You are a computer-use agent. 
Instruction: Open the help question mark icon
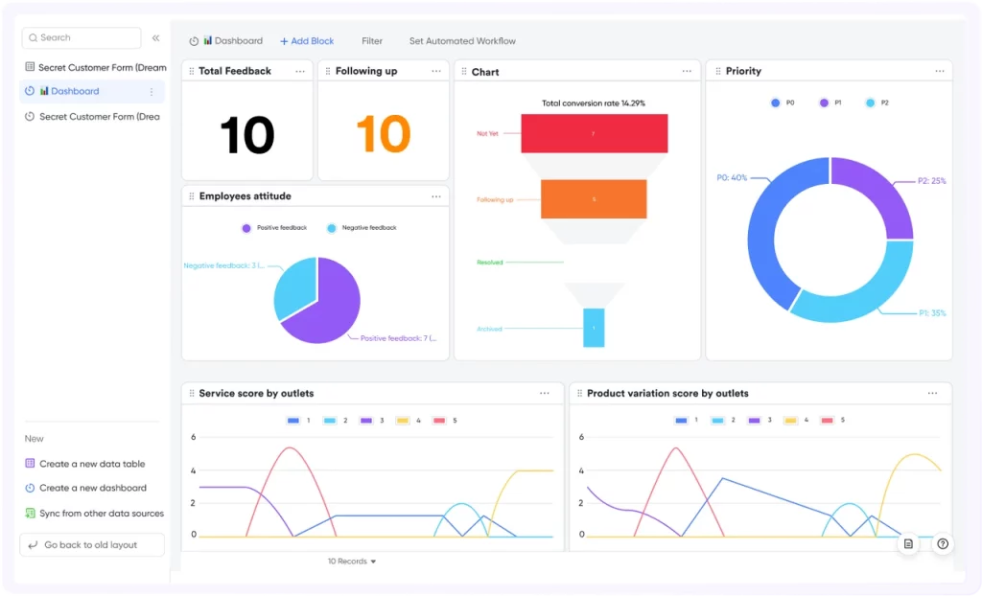pyautogui.click(x=943, y=544)
